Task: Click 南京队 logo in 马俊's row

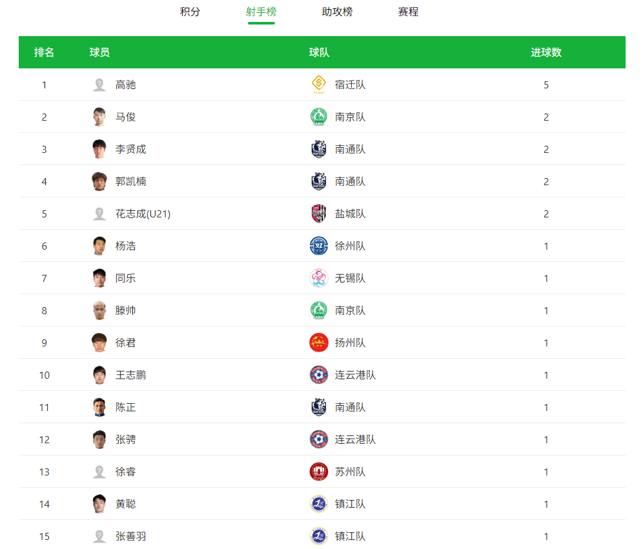Action: (319, 117)
